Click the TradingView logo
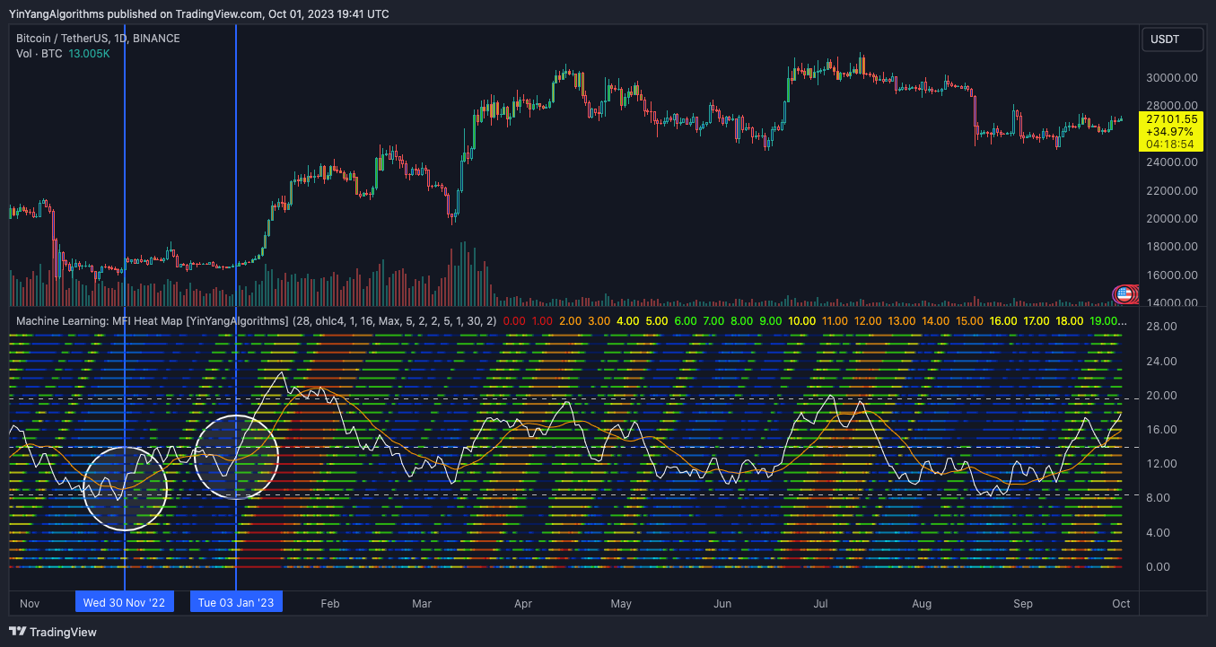This screenshot has width=1216, height=647. tap(53, 632)
